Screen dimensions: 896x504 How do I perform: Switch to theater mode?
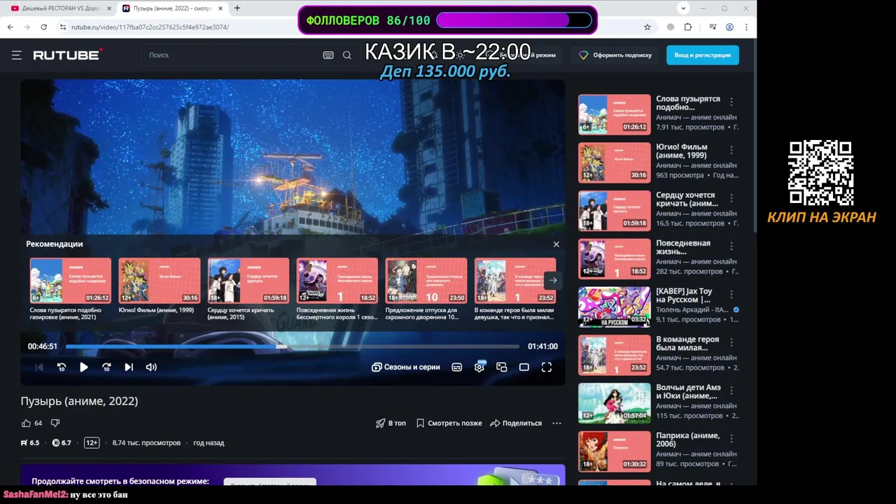click(524, 367)
